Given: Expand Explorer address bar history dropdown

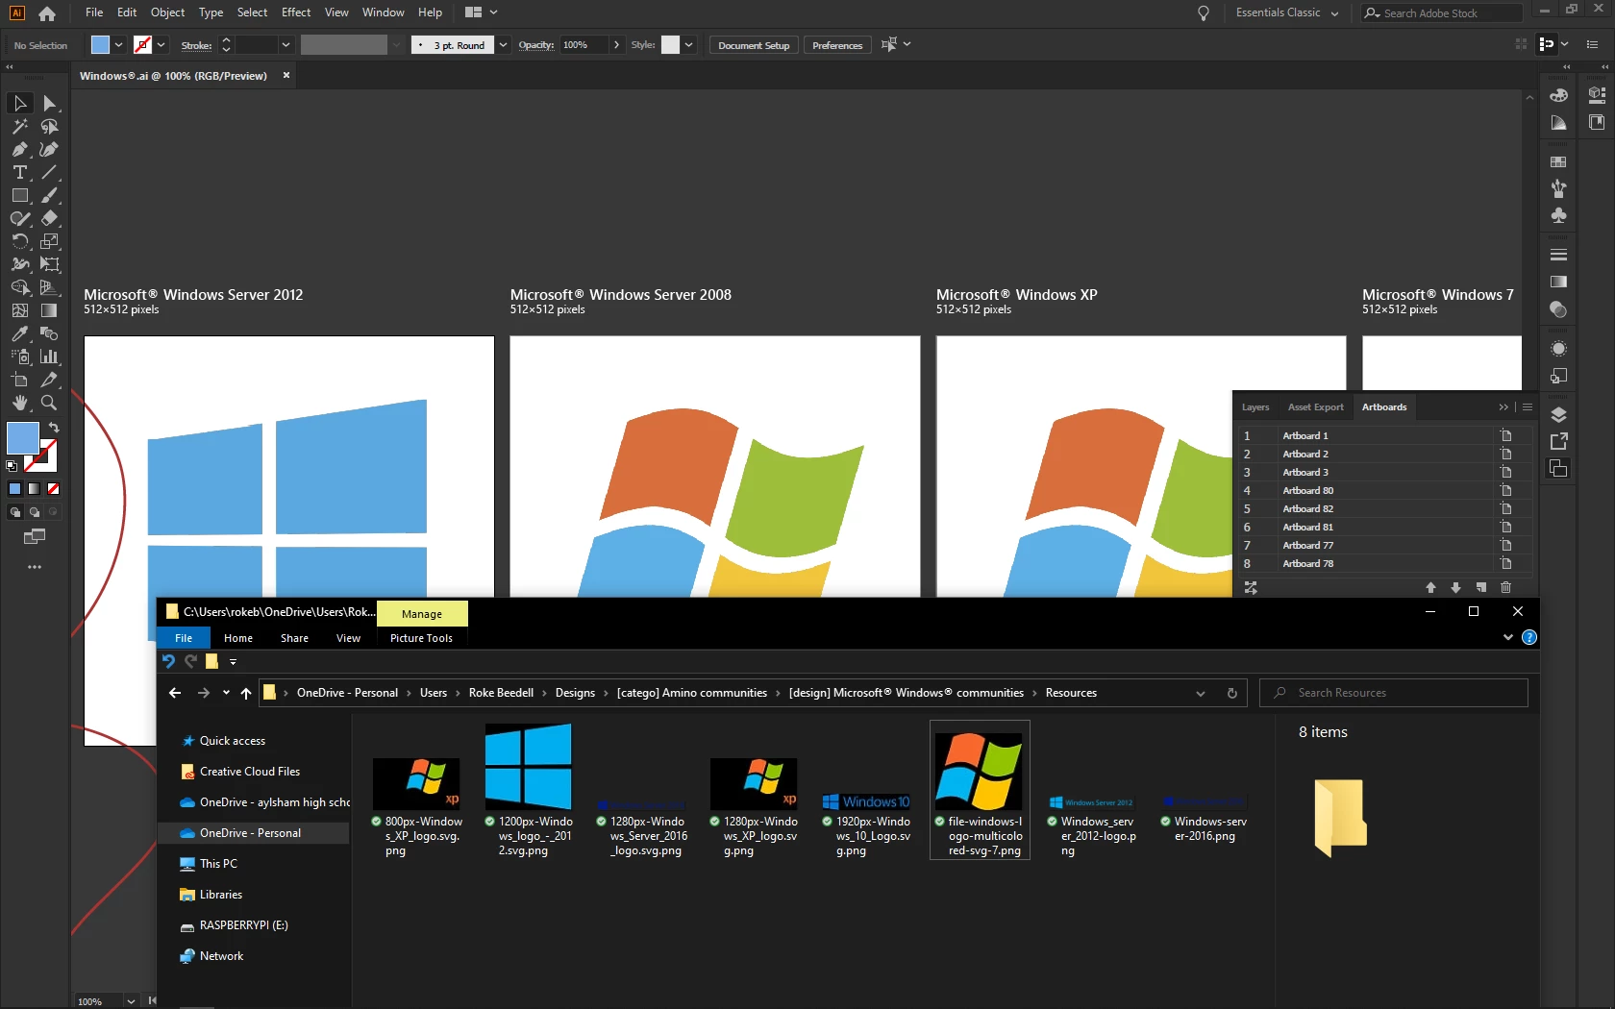Looking at the screenshot, I should (1200, 694).
